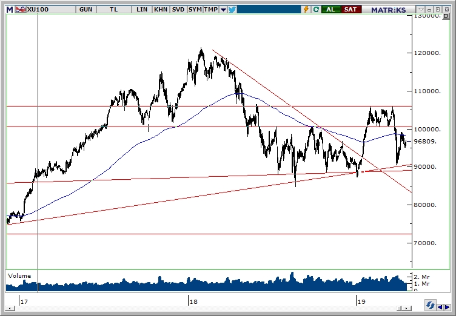
Task: Toggle the LIN scale button
Action: click(x=142, y=10)
